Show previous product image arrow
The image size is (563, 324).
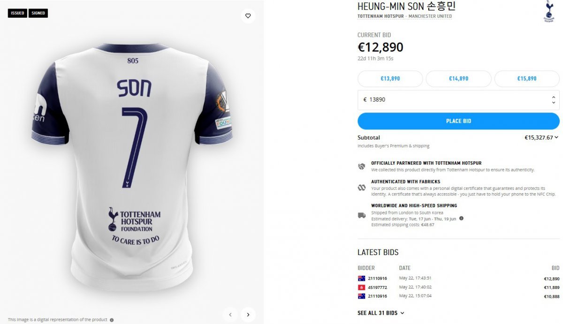point(230,315)
